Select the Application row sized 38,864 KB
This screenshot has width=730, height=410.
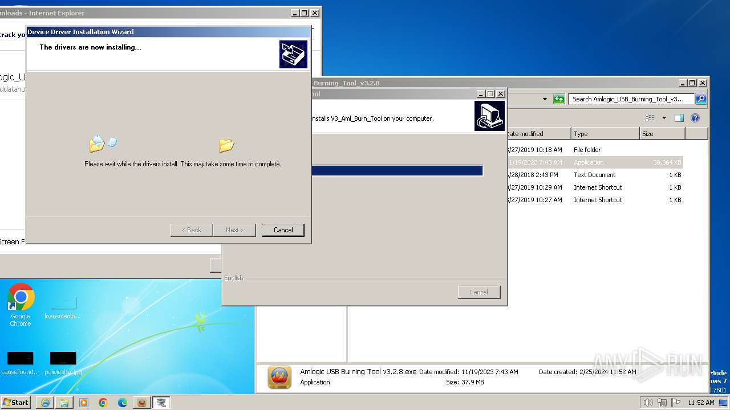pyautogui.click(x=595, y=162)
